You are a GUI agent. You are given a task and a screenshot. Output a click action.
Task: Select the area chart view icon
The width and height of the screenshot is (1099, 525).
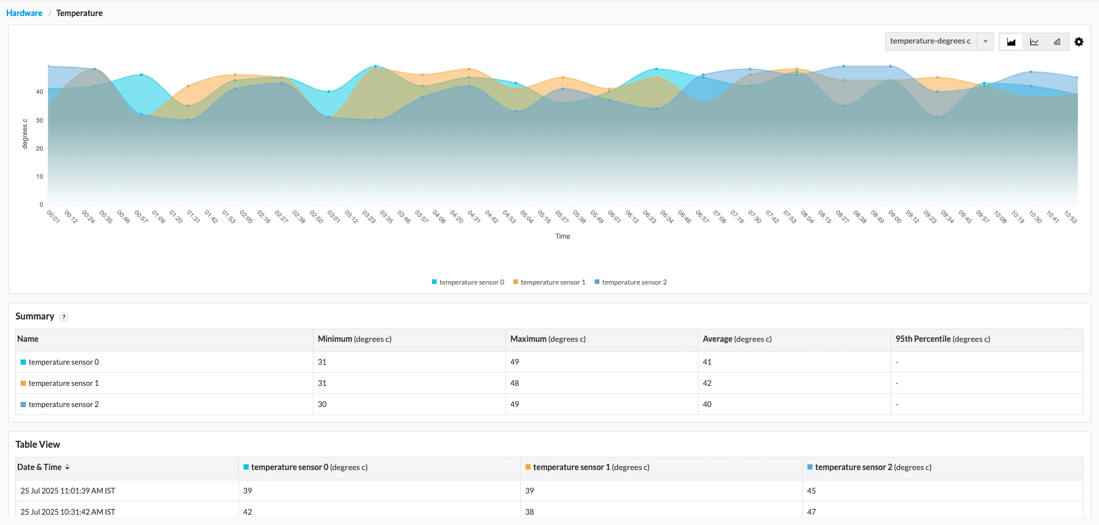click(x=1010, y=41)
